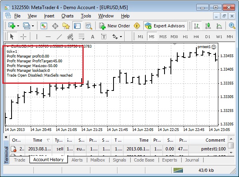This screenshot has width=239, height=177.
Task: Switch to MN timeframe
Action: 230,37
